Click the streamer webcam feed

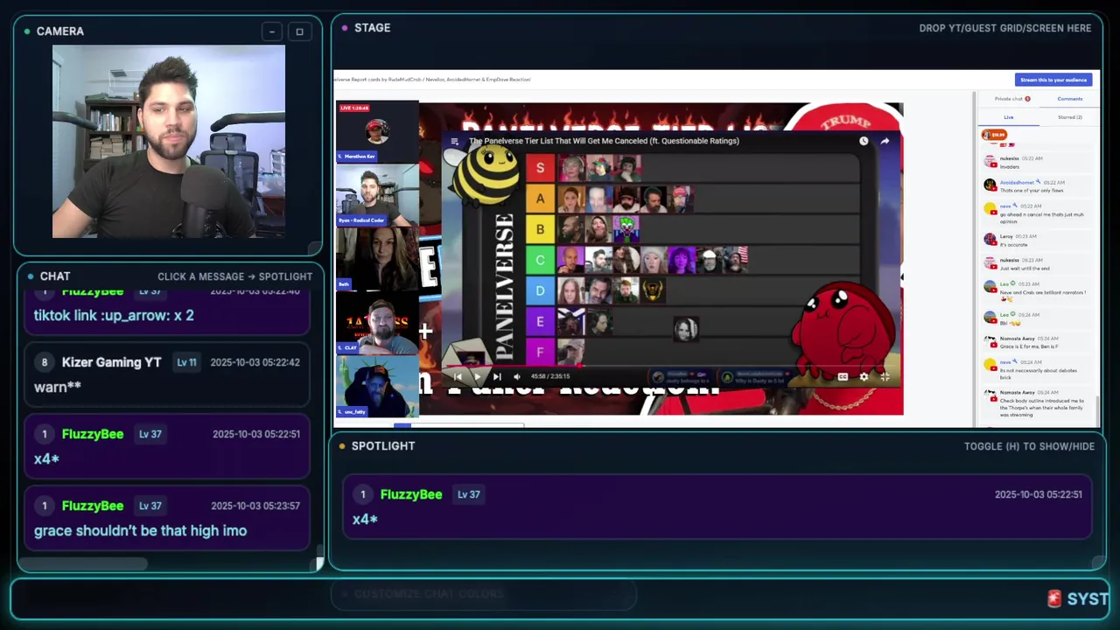(169, 142)
